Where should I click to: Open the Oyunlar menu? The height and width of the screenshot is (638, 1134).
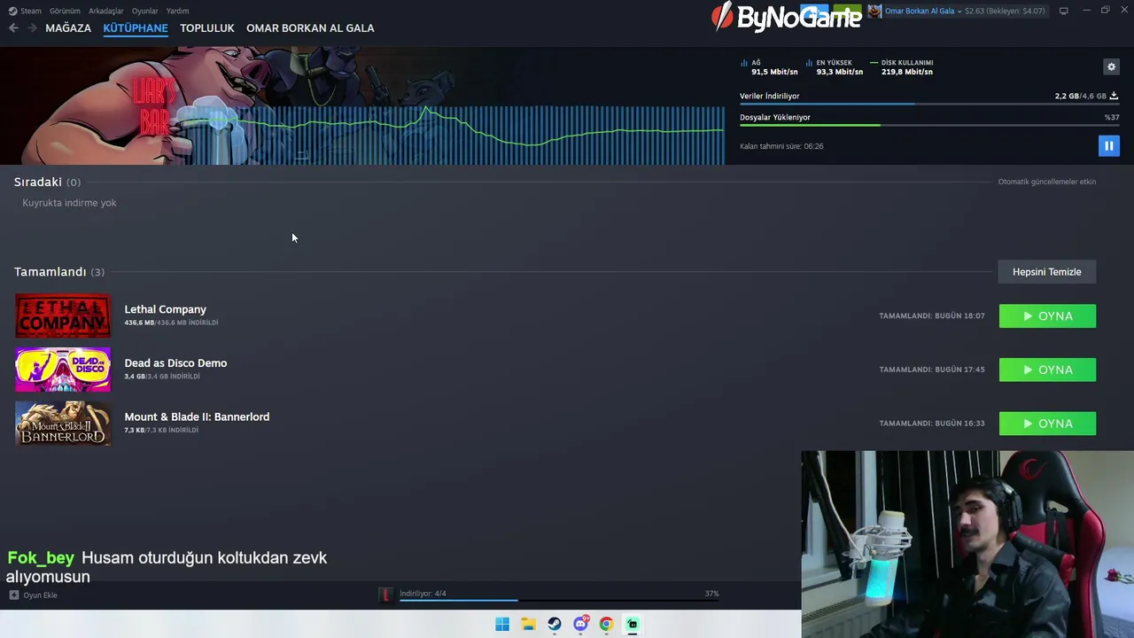tap(144, 11)
